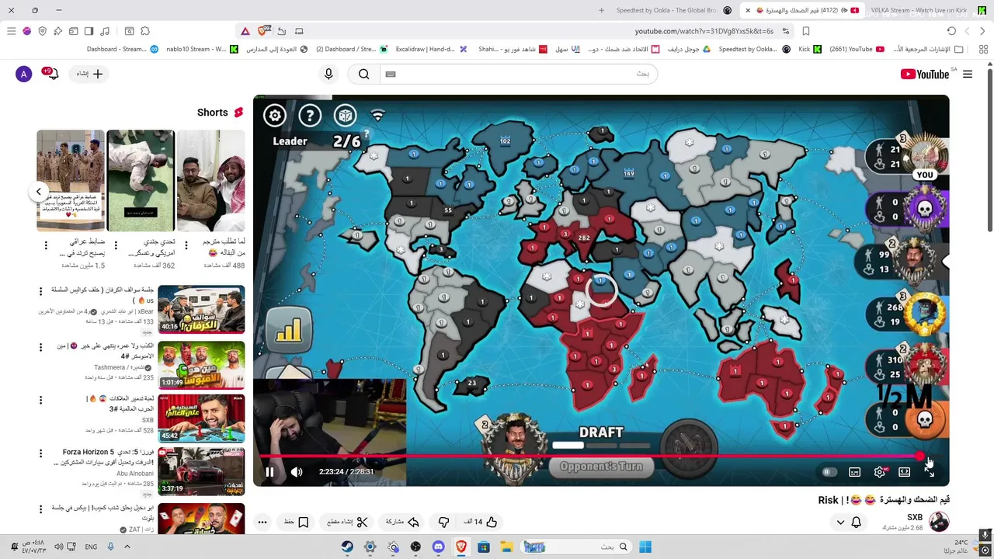Mute the video player volume
Screen dimensions: 994x559
click(297, 471)
